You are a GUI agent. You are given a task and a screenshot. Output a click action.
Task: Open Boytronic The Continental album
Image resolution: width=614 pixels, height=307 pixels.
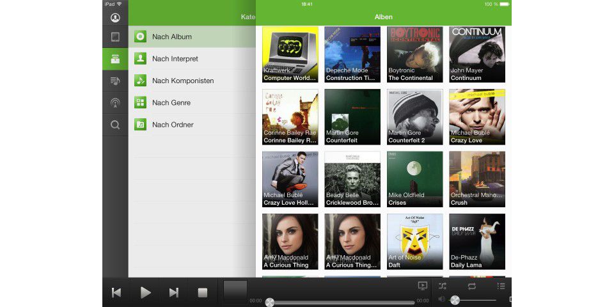tap(414, 54)
